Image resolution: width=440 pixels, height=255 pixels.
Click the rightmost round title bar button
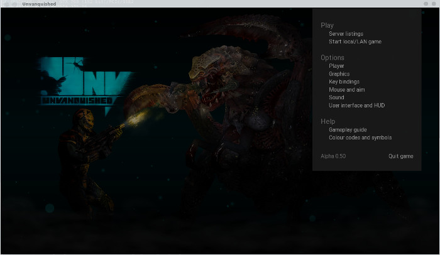tap(433, 4)
